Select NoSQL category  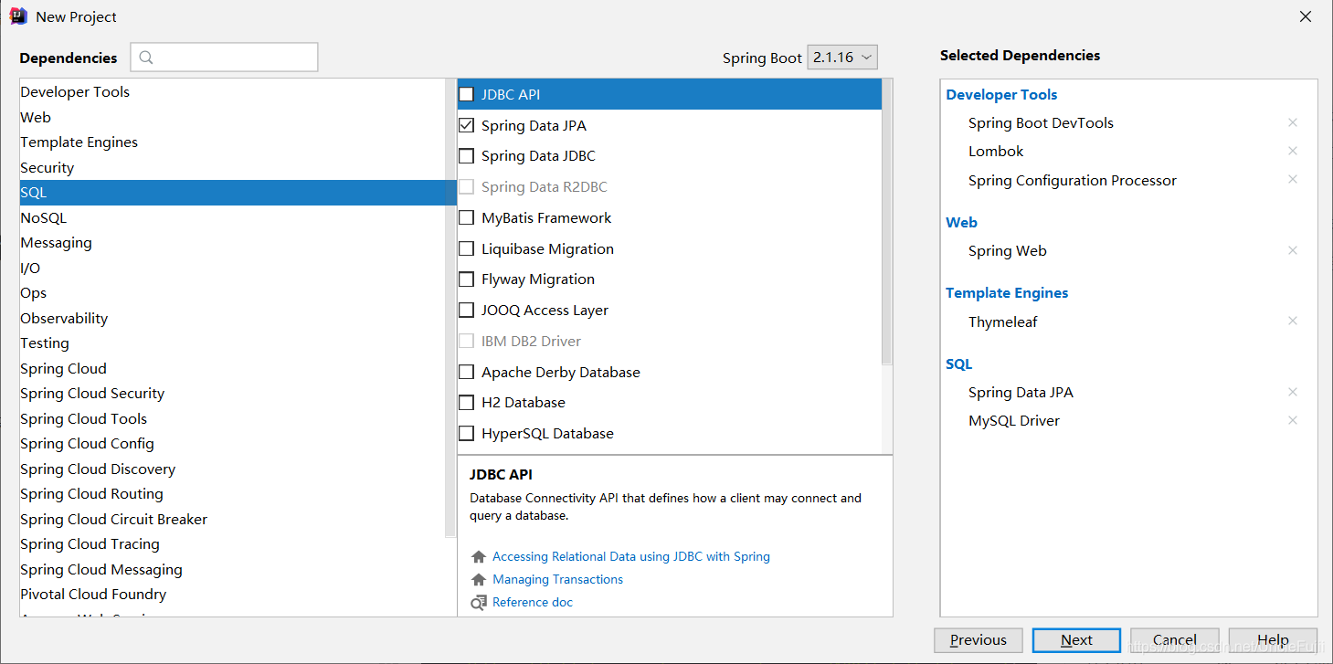[x=232, y=217]
